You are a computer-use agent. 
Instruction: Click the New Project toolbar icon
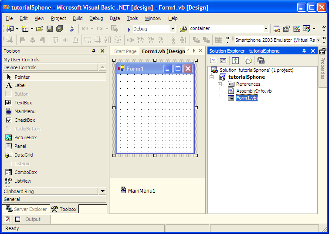pos(10,29)
